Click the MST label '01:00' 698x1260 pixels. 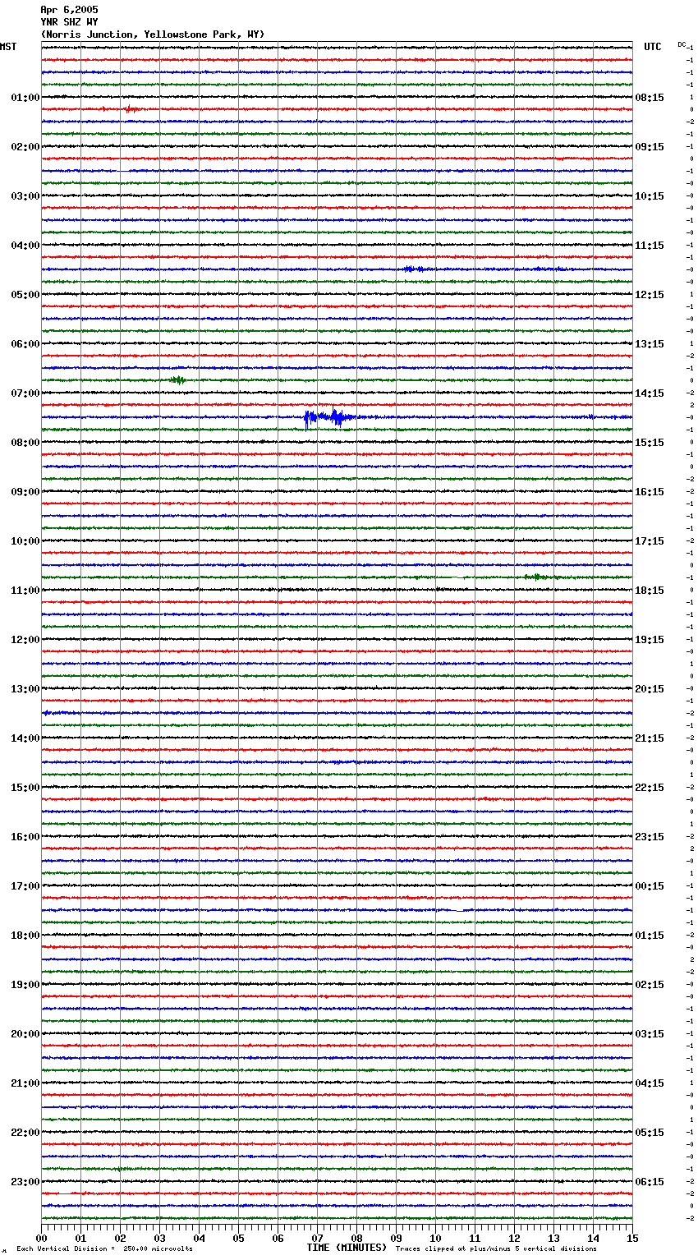coord(25,98)
